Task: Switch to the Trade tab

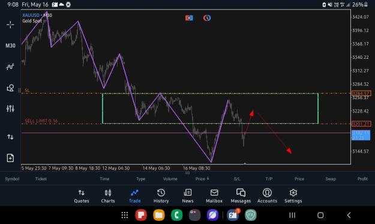Action: (x=134, y=196)
